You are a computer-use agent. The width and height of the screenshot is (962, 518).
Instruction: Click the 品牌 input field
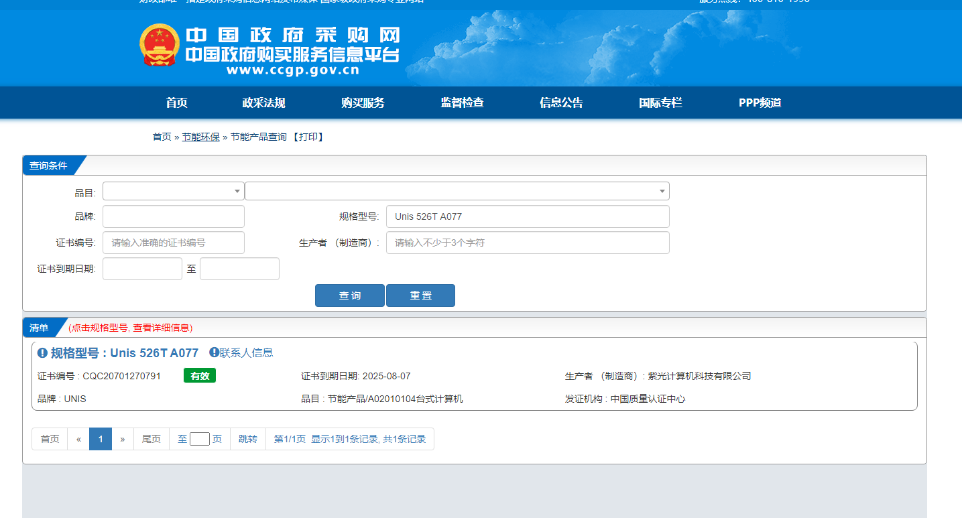coord(174,216)
